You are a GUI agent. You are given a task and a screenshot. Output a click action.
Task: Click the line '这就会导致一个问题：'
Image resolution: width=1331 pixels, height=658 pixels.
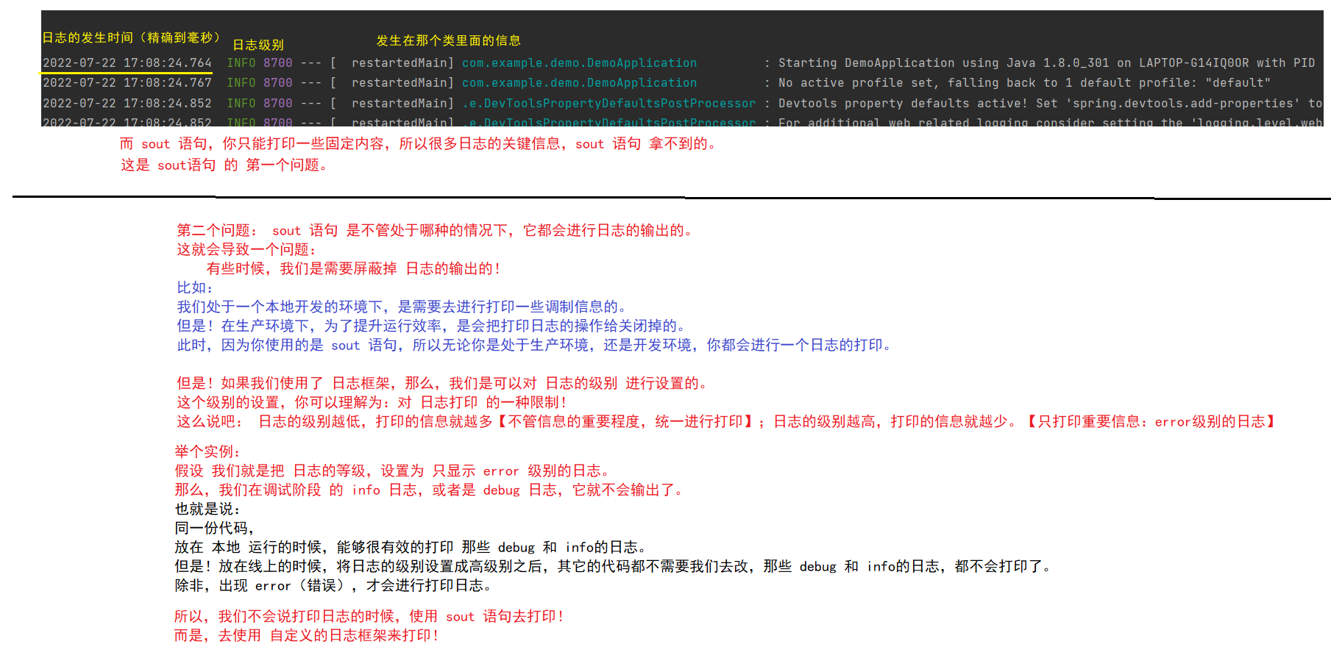(247, 249)
